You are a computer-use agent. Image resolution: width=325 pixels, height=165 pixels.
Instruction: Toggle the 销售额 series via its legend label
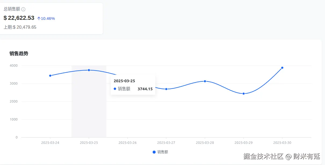[x=163, y=152]
